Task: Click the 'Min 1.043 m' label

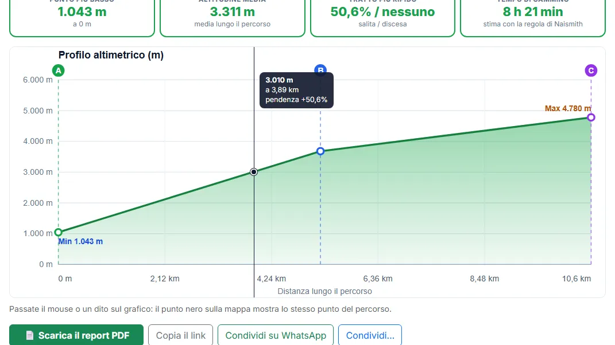Action: [x=80, y=242]
